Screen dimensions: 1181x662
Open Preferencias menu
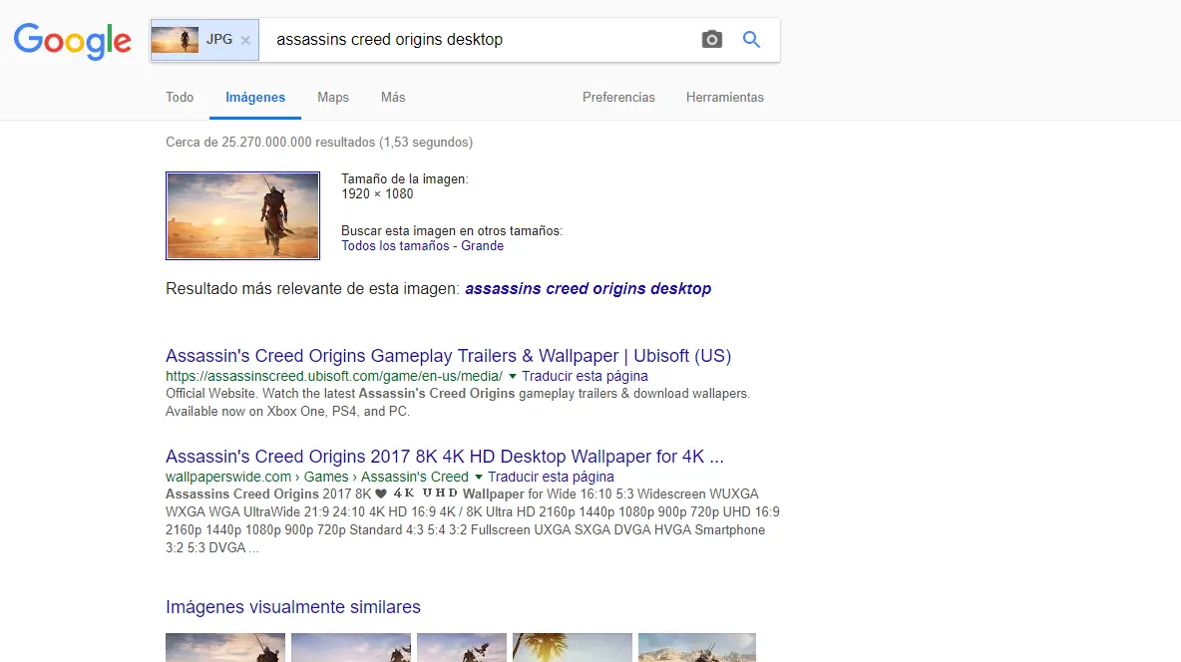pos(618,97)
